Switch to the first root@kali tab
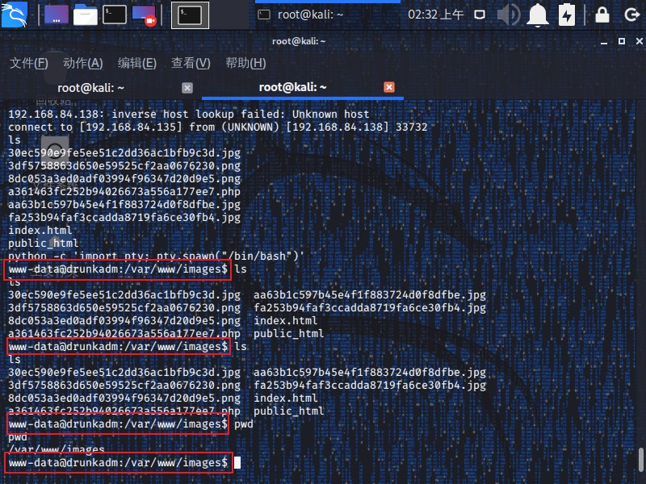The image size is (646, 484). (x=90, y=88)
